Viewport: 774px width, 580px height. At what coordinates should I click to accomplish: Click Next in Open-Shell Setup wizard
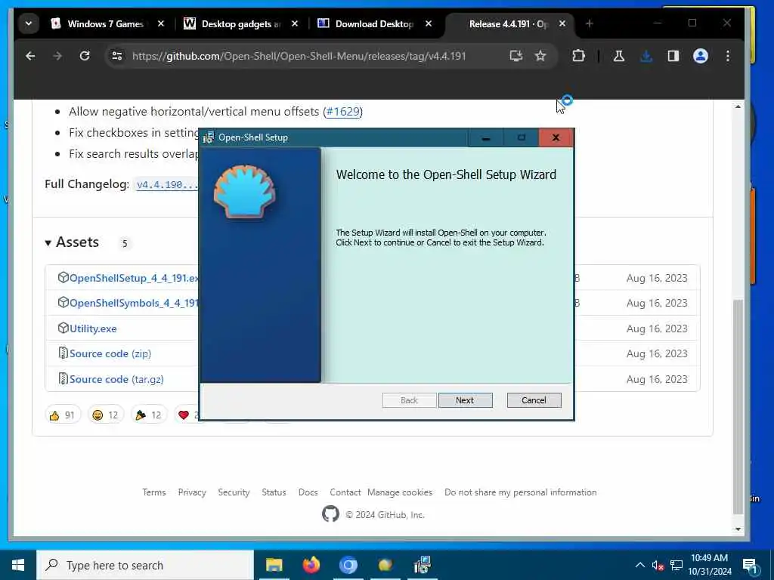point(465,400)
